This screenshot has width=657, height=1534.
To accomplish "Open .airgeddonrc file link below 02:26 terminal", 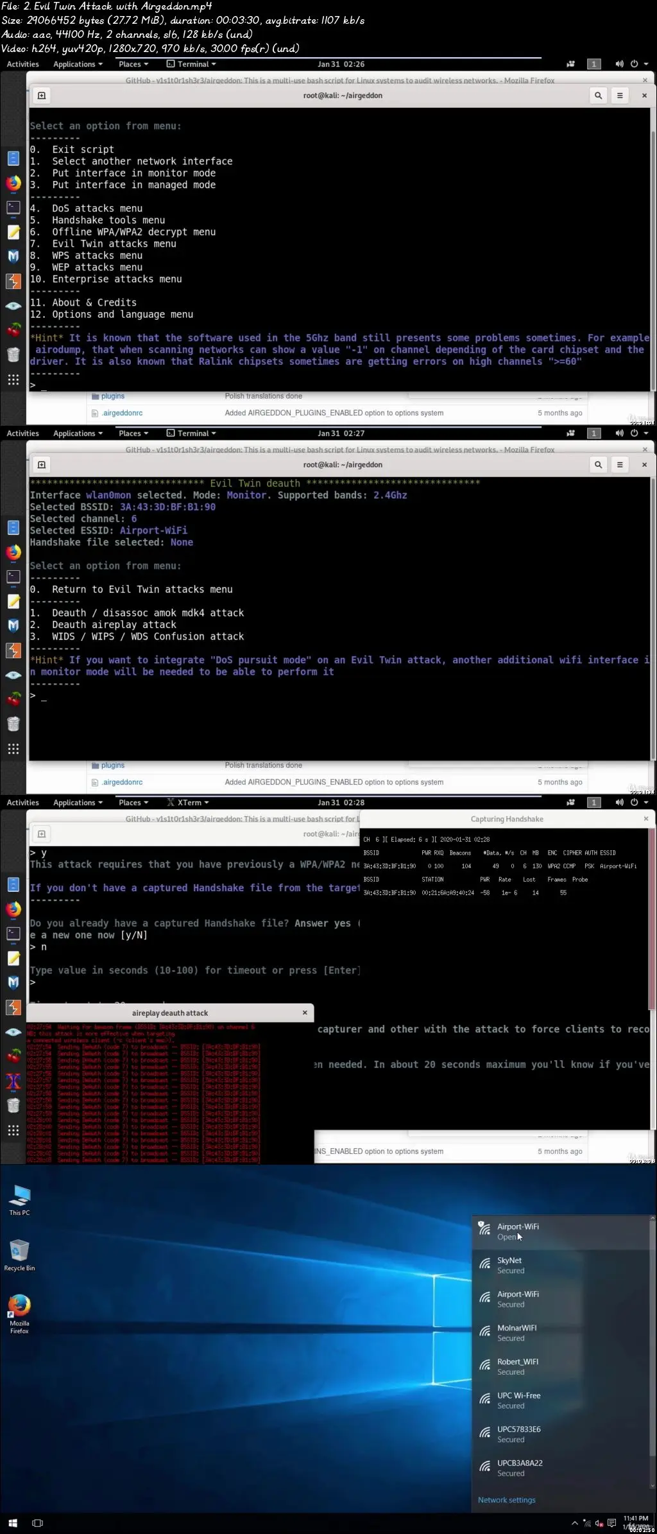I will 122,413.
